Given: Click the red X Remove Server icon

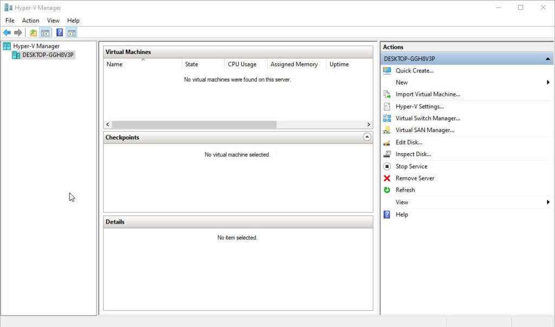Looking at the screenshot, I should click(387, 178).
